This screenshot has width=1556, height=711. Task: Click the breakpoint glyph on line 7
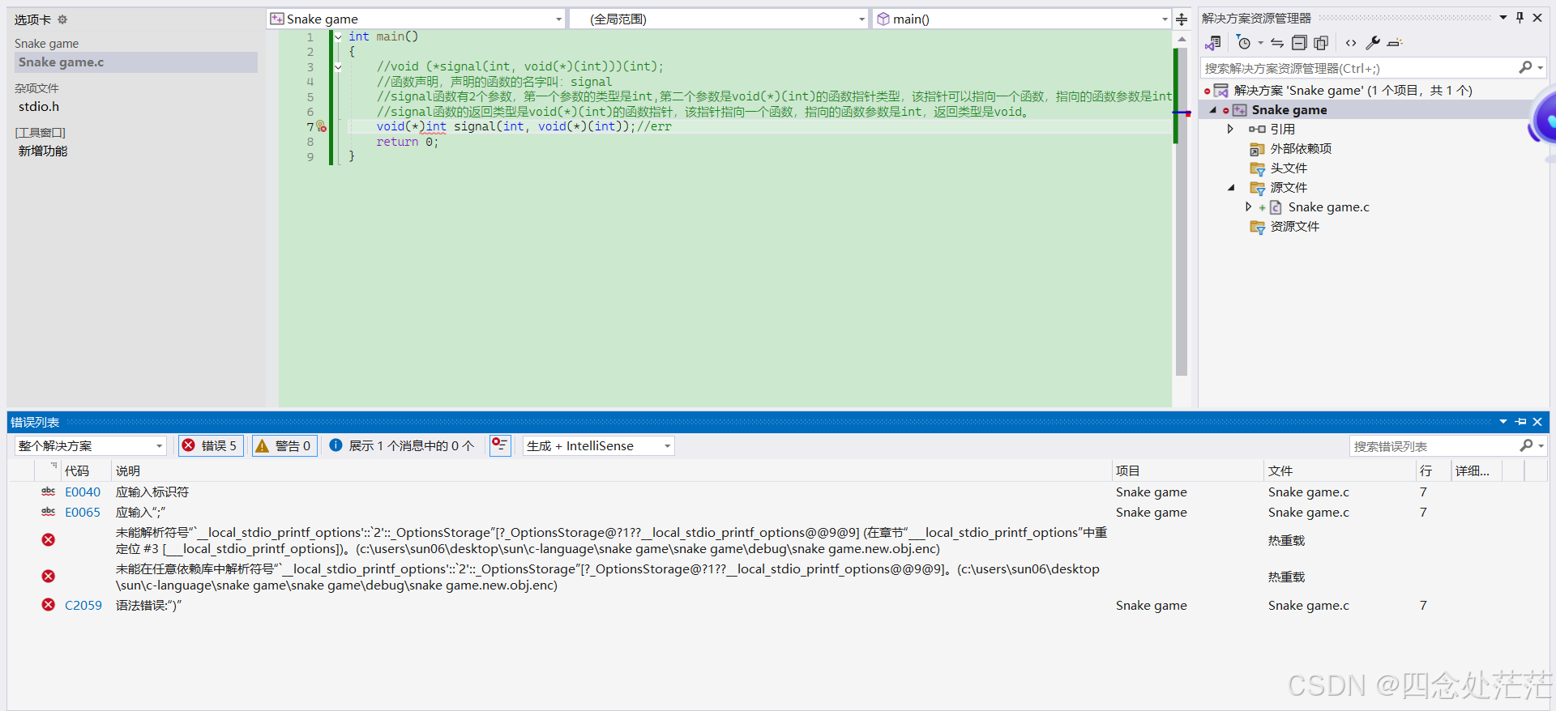tap(322, 126)
